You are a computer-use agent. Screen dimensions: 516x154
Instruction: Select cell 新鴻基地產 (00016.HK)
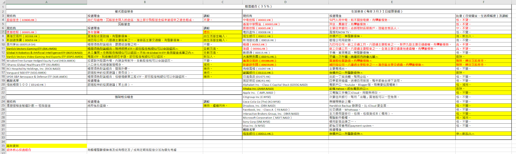tap(285, 40)
